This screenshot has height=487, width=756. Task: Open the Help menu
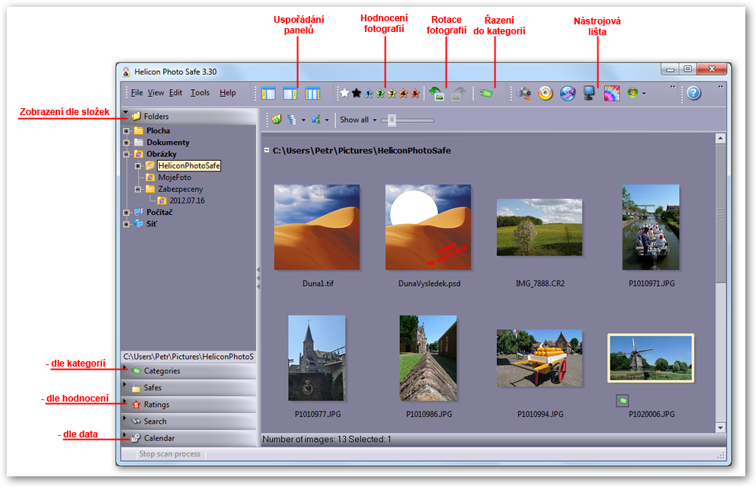point(228,92)
